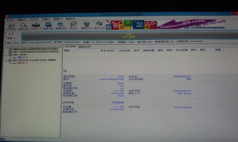Select U盘 (U:) volume in tree
238x142 pixels.
22,58
